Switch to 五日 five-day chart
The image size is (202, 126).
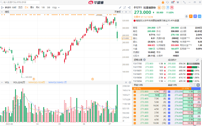[x=20, y=8]
